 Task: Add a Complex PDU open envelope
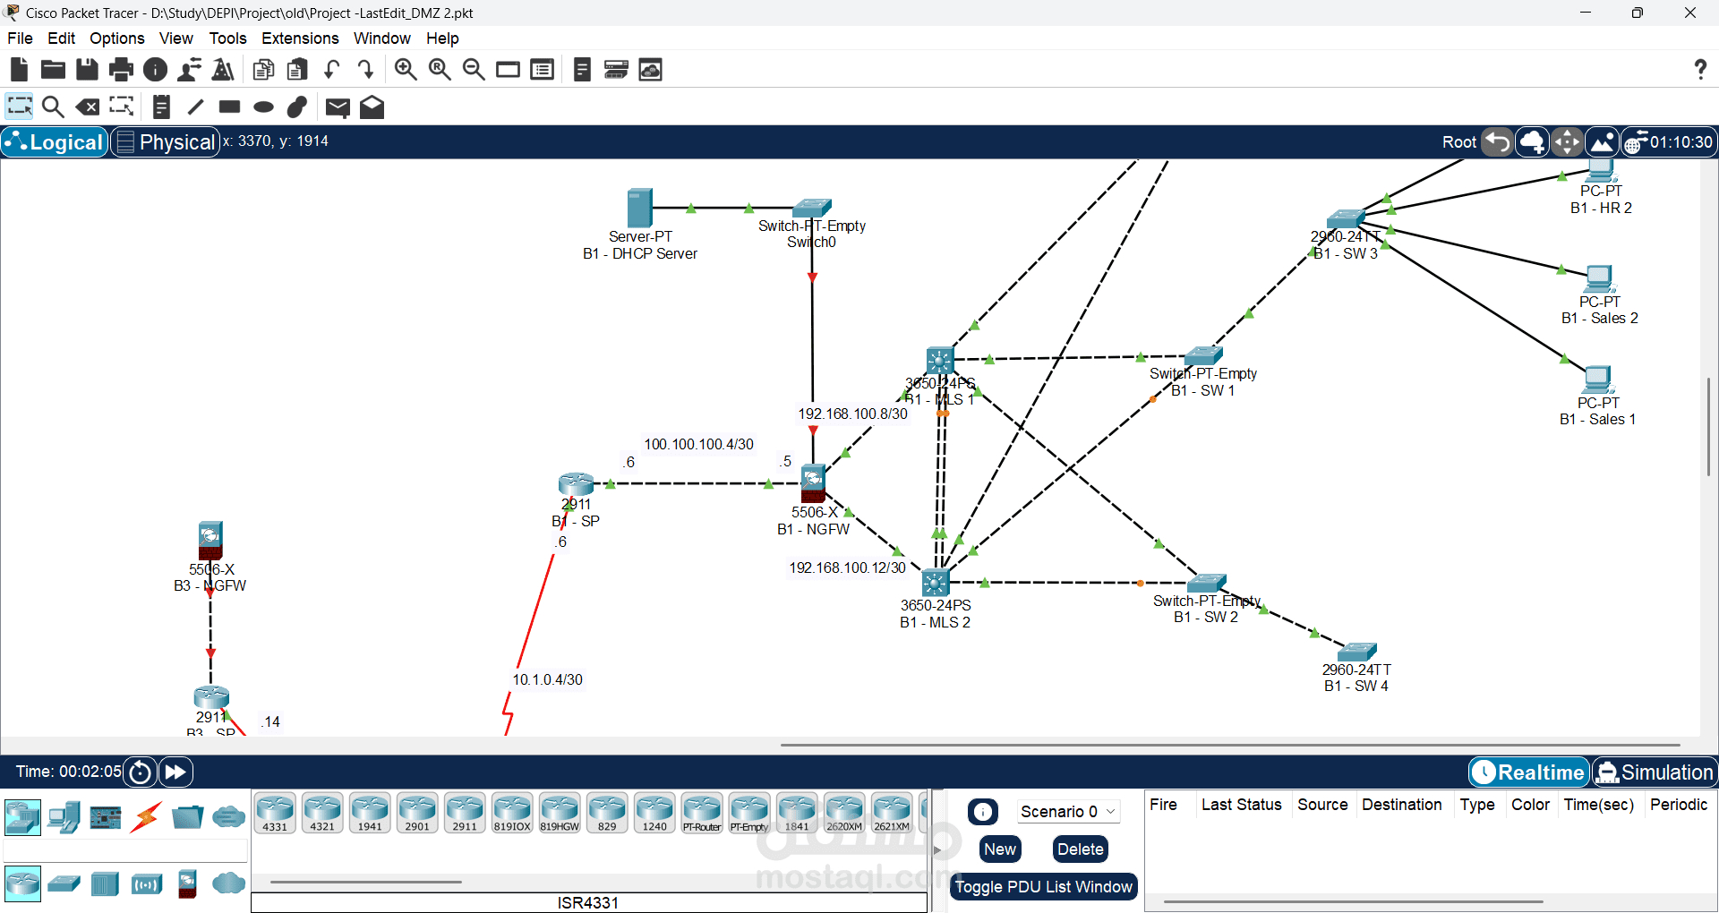click(372, 107)
